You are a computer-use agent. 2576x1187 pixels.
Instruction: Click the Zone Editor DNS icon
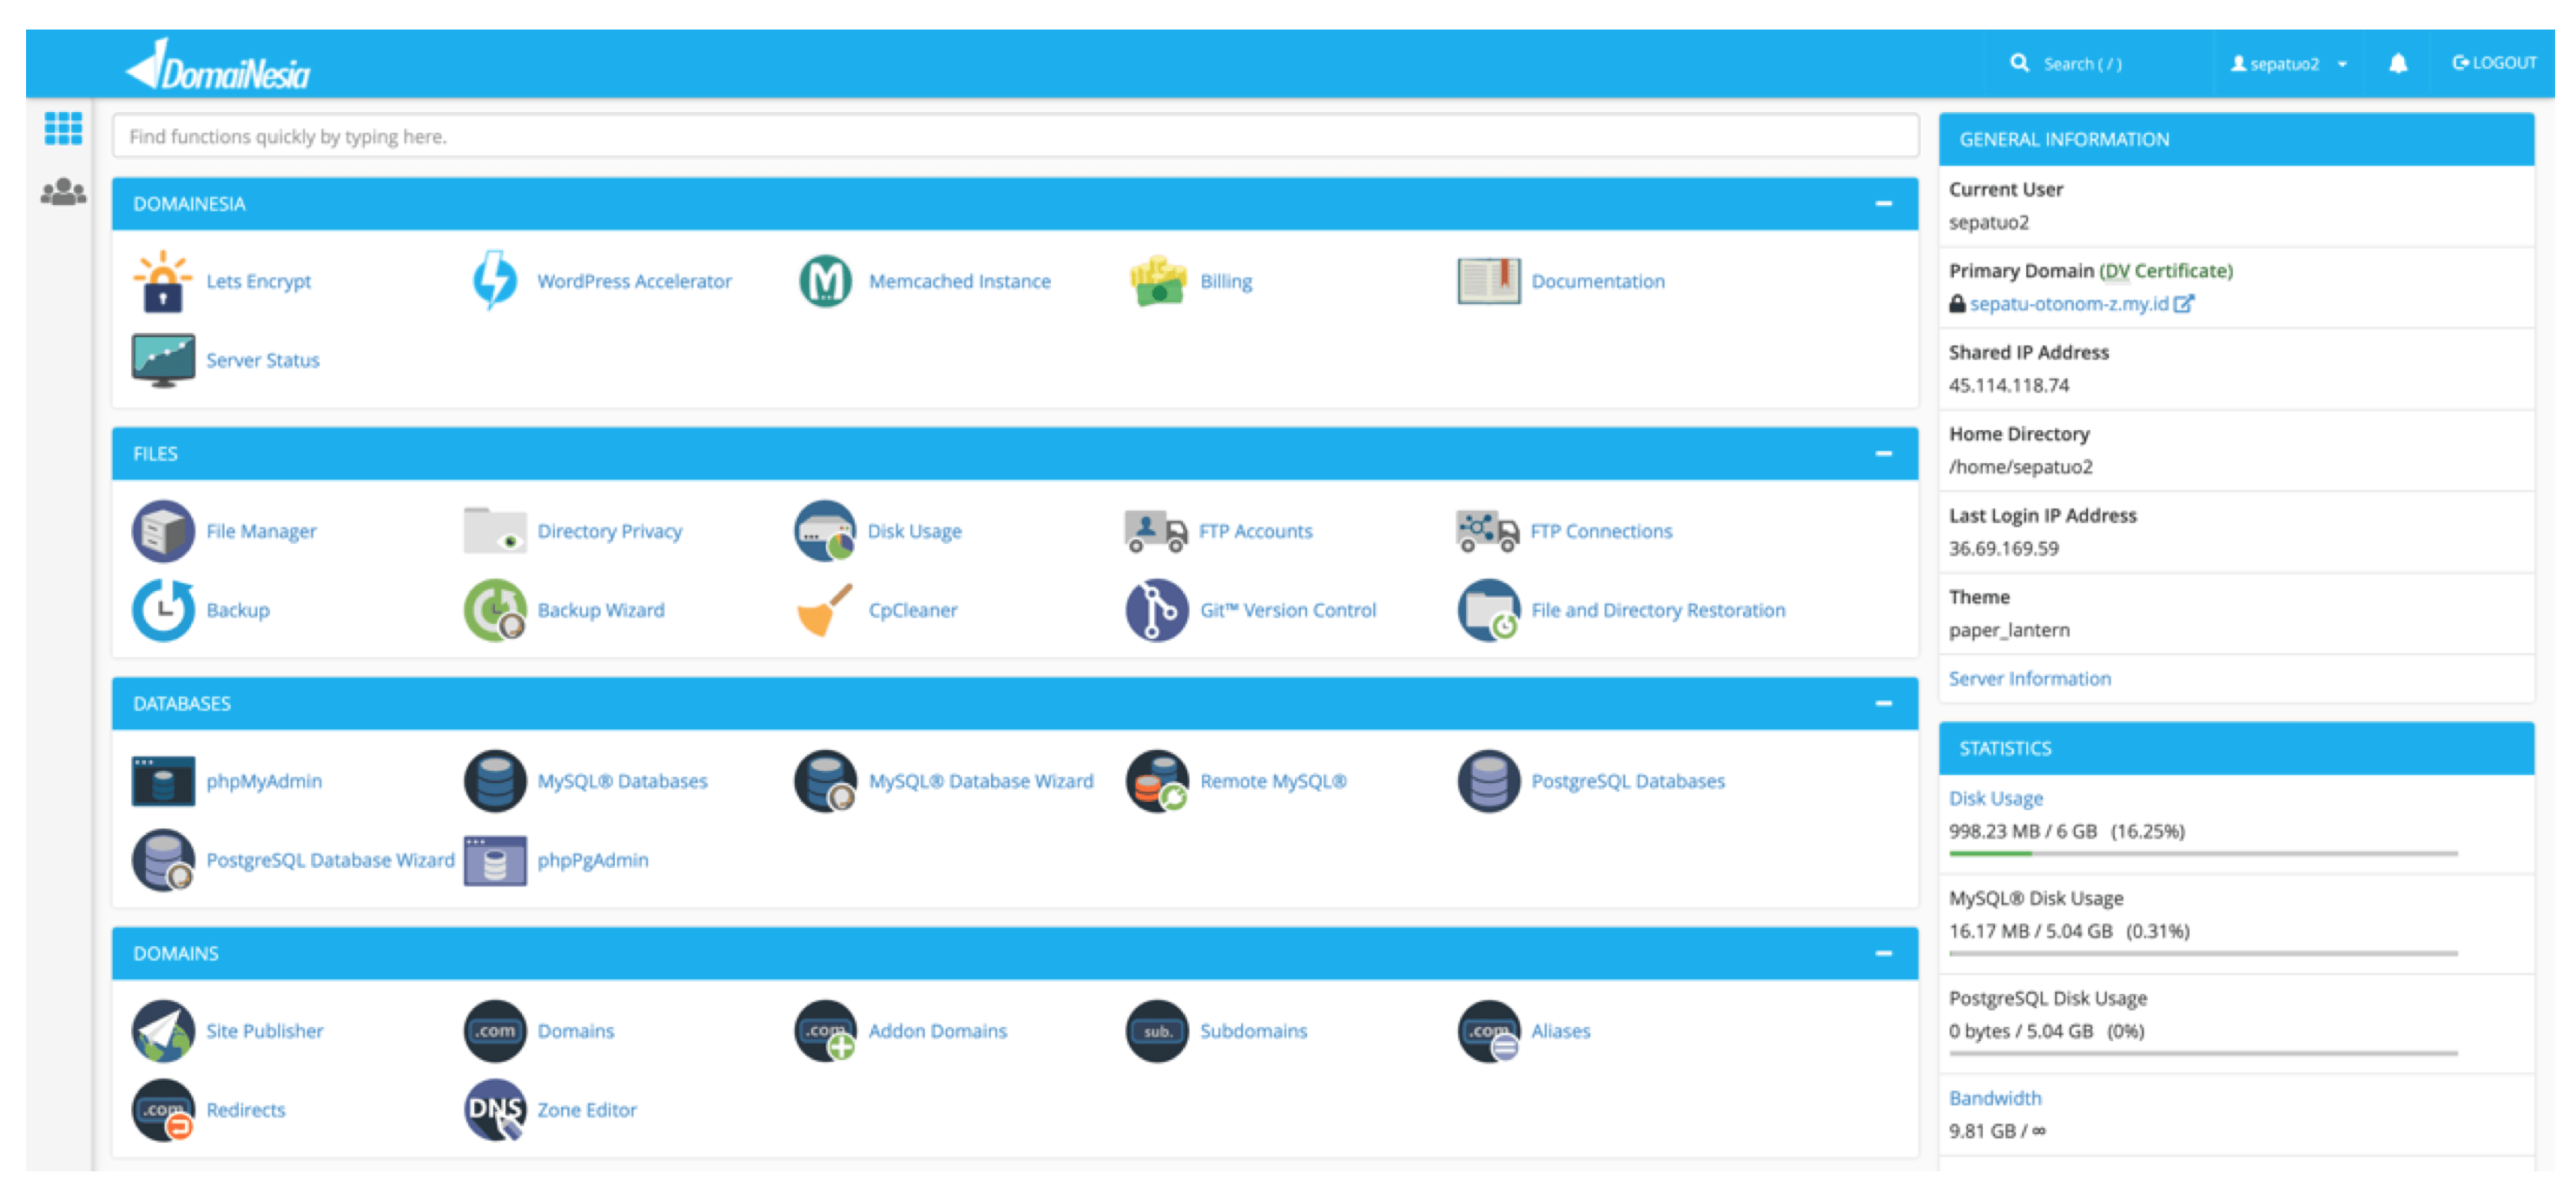495,1110
